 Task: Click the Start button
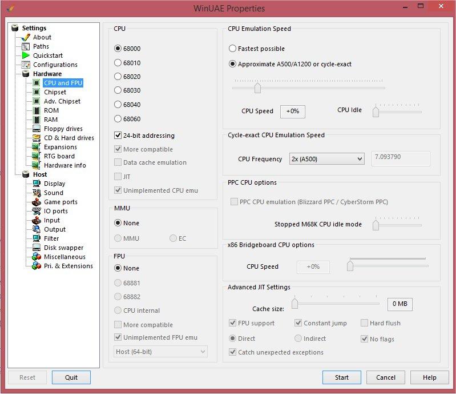[342, 377]
